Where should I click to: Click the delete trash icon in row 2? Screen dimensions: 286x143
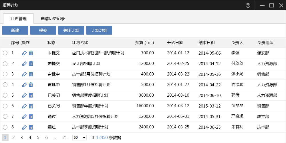(x=31, y=63)
